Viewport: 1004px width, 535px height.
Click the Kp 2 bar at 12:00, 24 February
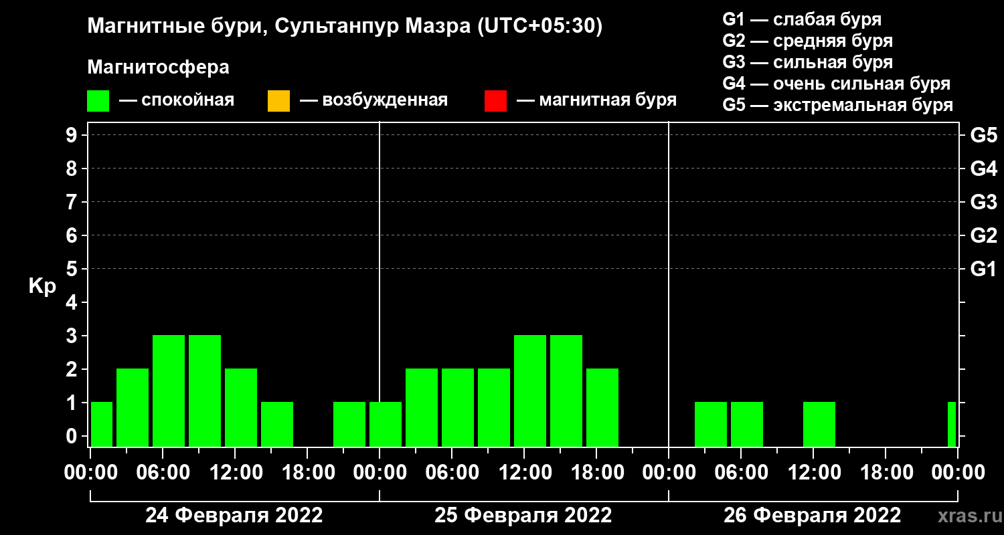point(241,408)
